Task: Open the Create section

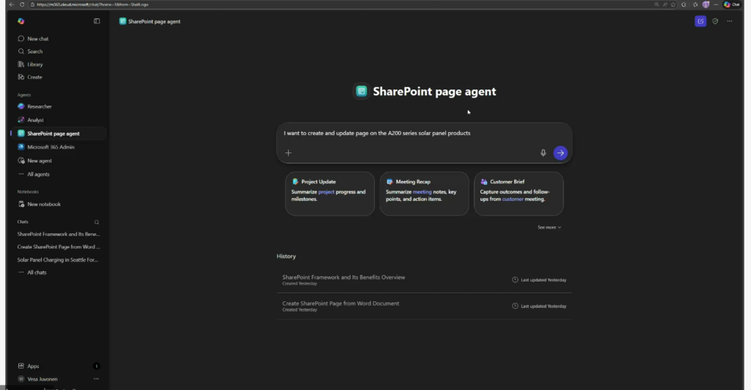Action: click(34, 77)
